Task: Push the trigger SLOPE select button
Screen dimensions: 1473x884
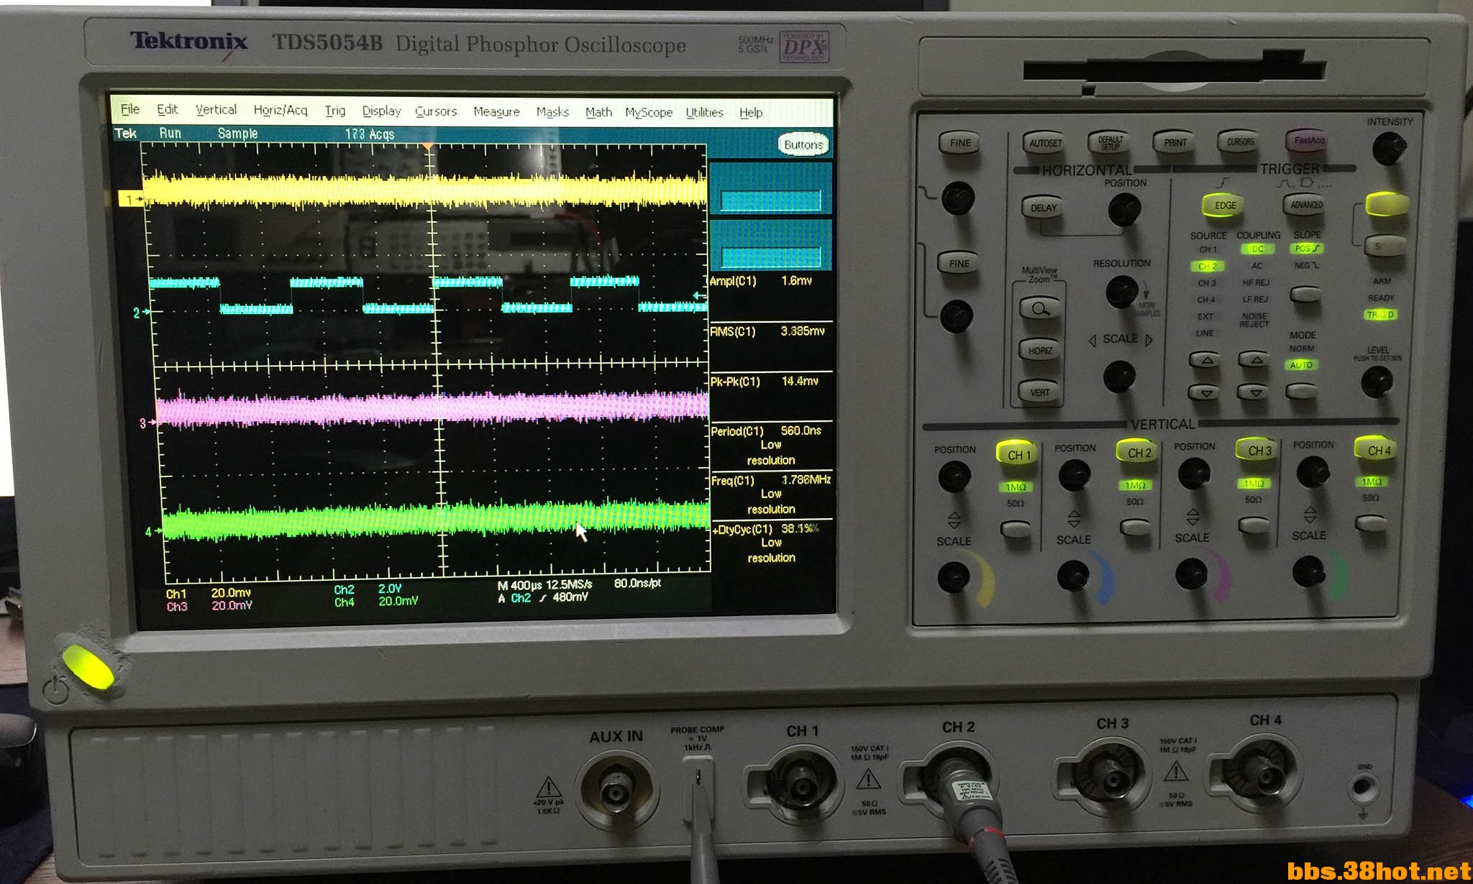Action: [1305, 294]
